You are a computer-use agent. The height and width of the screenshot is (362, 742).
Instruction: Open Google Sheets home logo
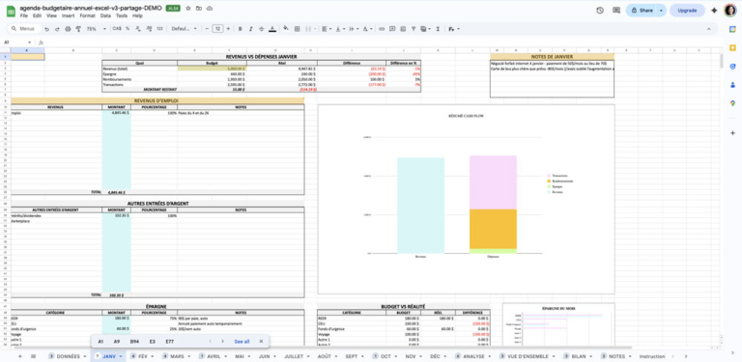[11, 11]
